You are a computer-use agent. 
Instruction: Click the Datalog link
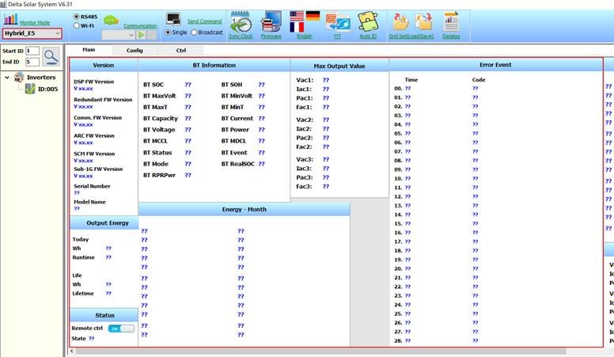(451, 36)
